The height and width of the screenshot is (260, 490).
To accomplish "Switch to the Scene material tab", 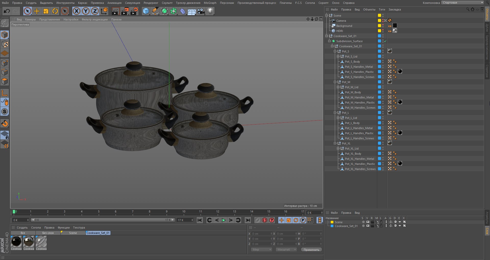I will tap(73, 233).
